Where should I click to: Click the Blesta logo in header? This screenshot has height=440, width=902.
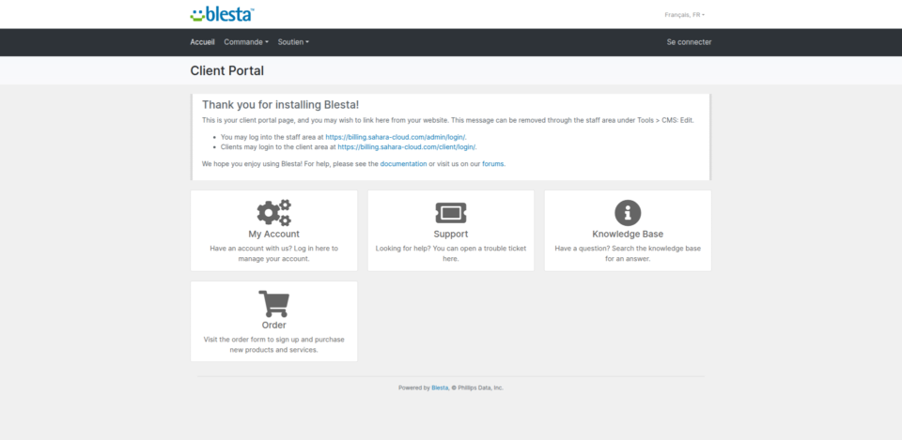click(222, 14)
